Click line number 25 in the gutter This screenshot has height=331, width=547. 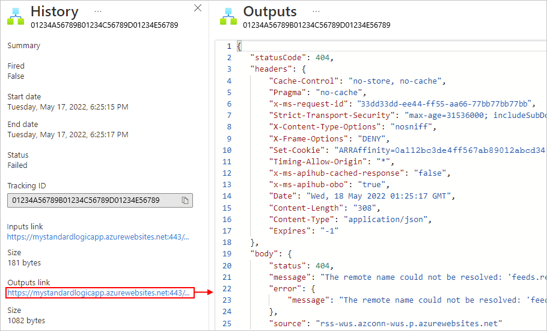coord(227,324)
